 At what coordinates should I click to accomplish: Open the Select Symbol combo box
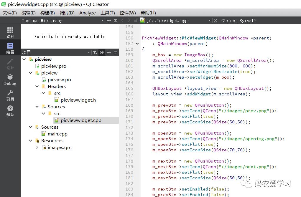click(239, 21)
